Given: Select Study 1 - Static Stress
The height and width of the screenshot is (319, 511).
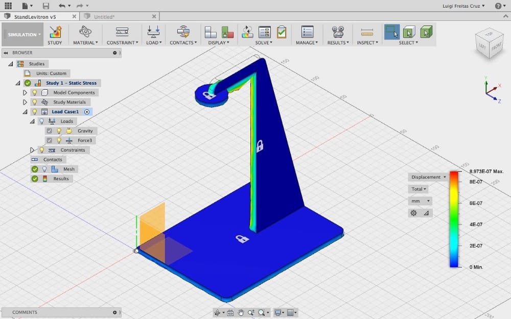Looking at the screenshot, I should coord(71,83).
